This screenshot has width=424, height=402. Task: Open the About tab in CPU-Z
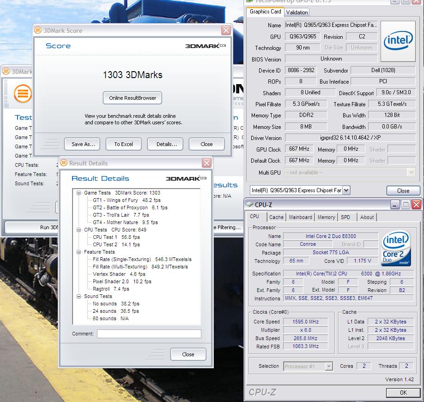coord(367,217)
